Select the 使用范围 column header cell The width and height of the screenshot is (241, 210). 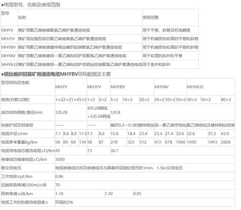coord(150,17)
